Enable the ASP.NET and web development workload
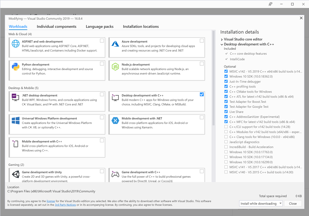309x216 pixels. [x=102, y=40]
